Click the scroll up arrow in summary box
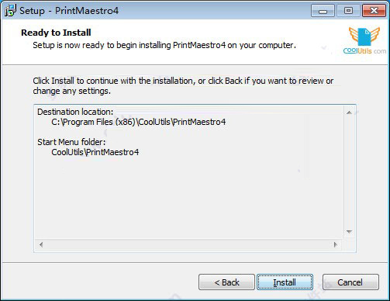390x301 pixels. coord(349,112)
